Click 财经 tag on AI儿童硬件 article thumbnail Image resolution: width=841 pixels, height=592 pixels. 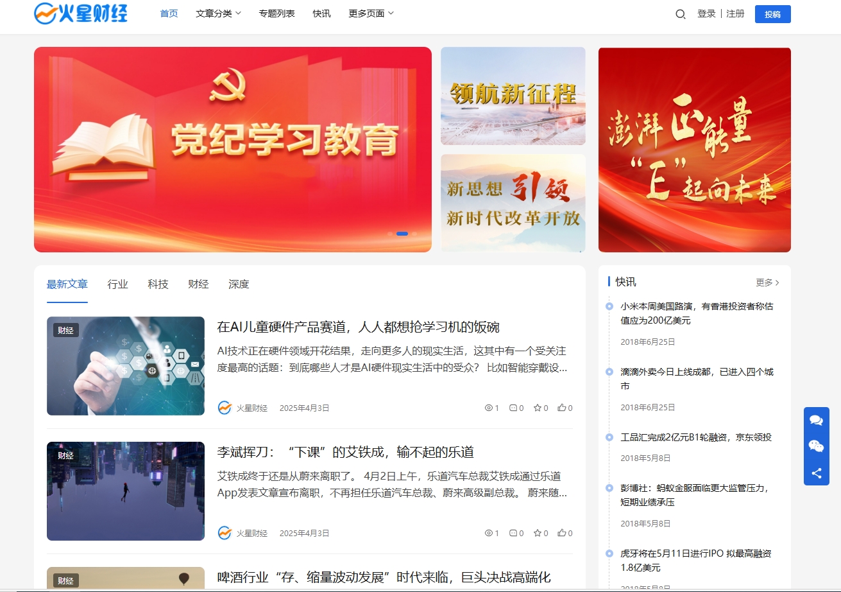[x=66, y=330]
